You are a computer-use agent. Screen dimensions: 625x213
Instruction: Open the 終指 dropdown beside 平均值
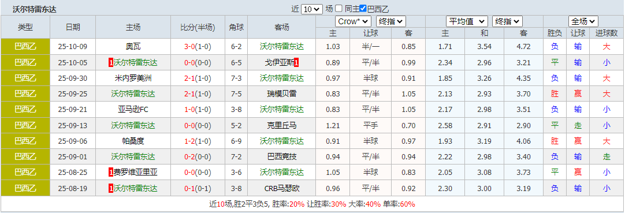(507, 21)
